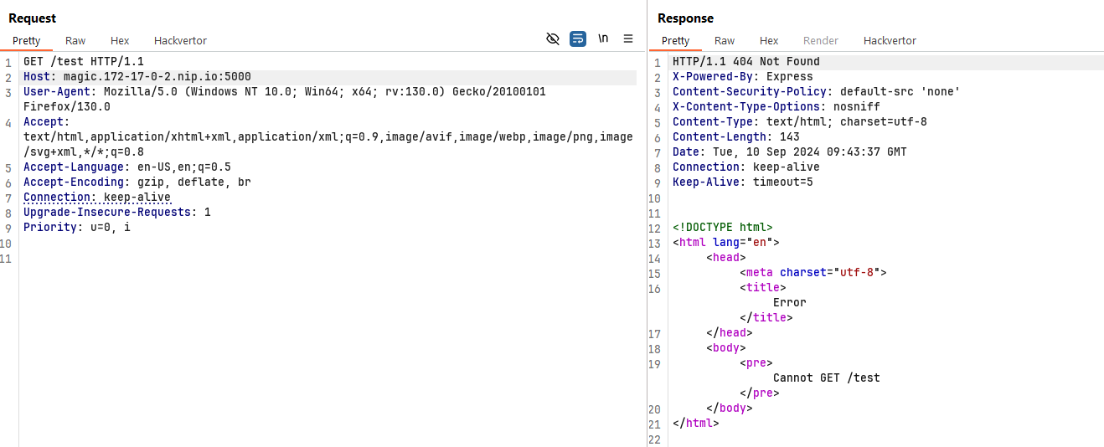The image size is (1104, 447).
Task: Select the Response Pretty tab
Action: 675,40
